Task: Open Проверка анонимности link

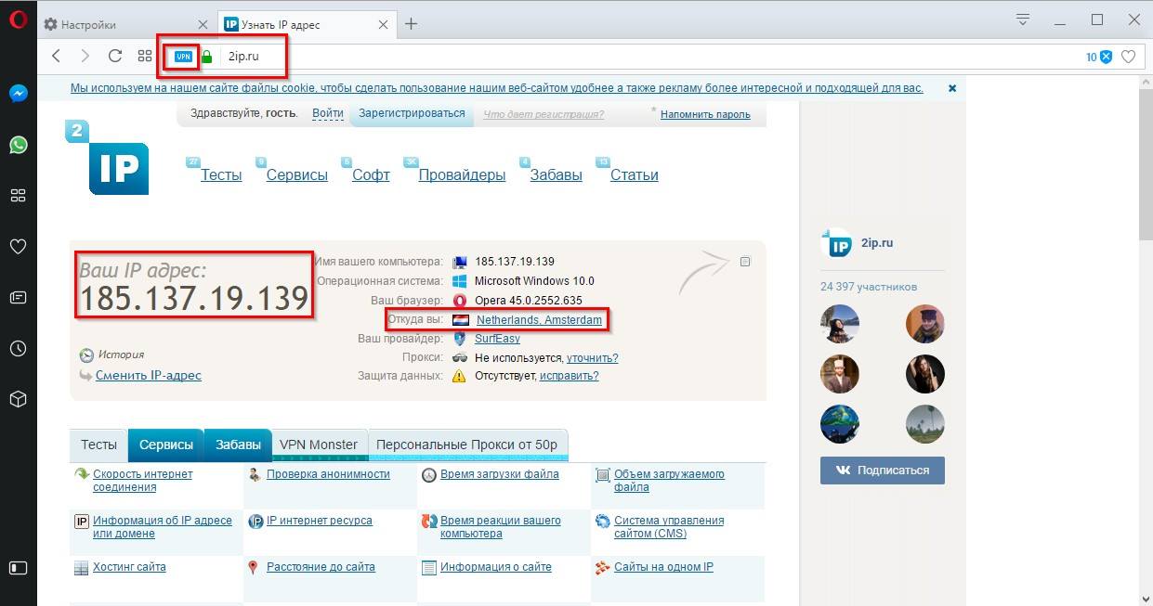Action: coord(328,474)
